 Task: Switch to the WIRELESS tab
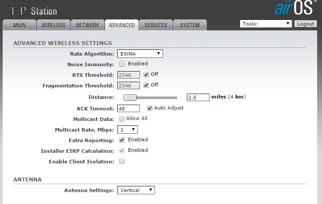point(54,25)
